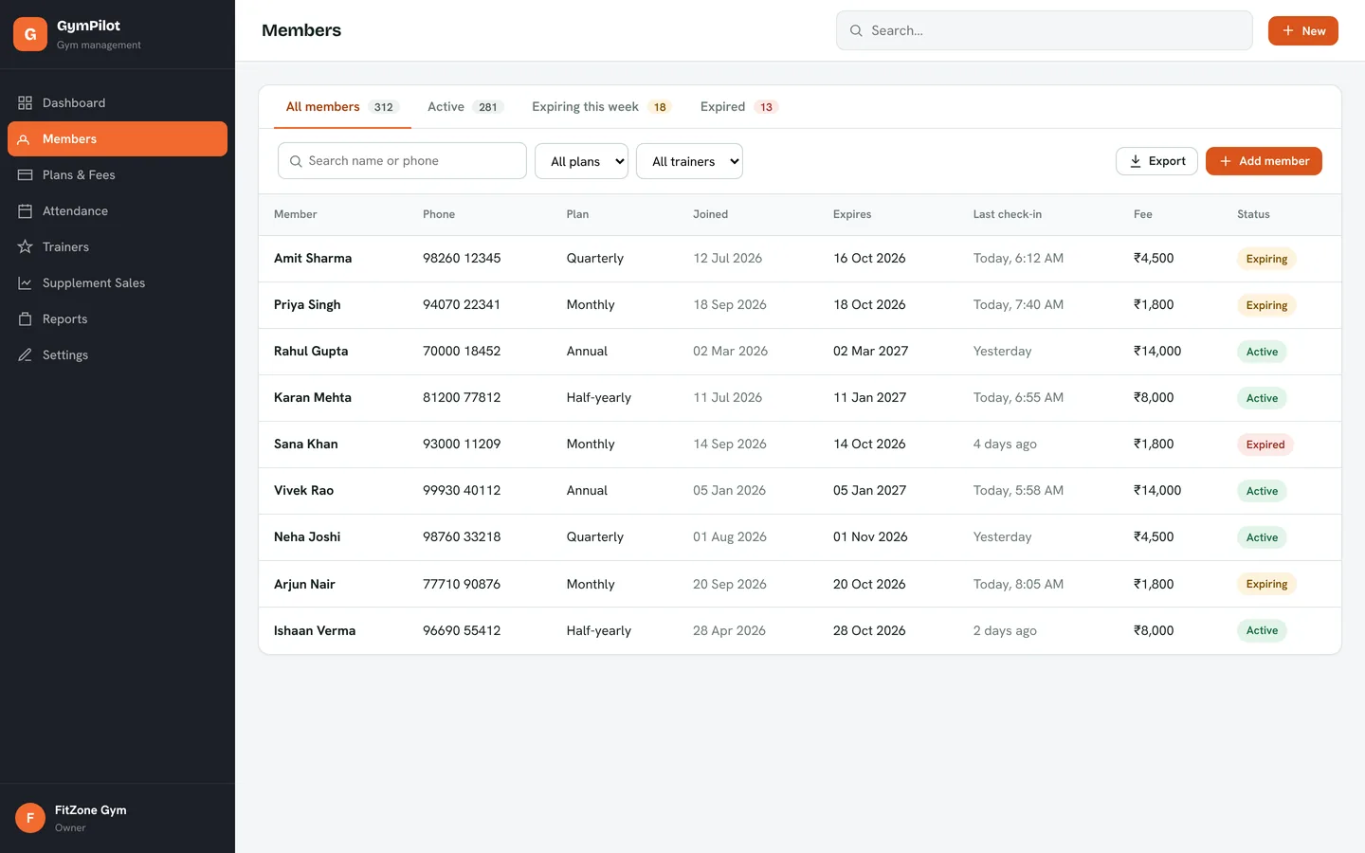Select member Priya Singh
Screen dimensions: 1365x853
307,304
